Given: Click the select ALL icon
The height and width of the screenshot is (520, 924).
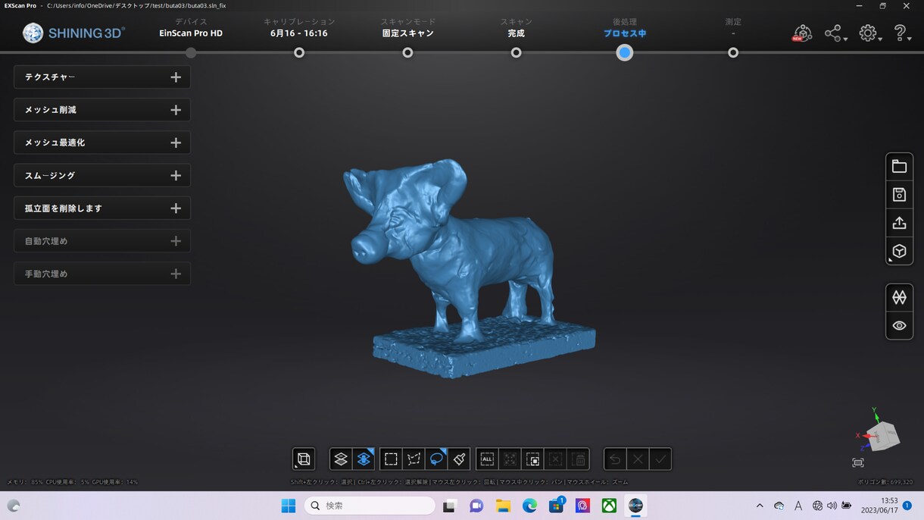Looking at the screenshot, I should (x=487, y=459).
